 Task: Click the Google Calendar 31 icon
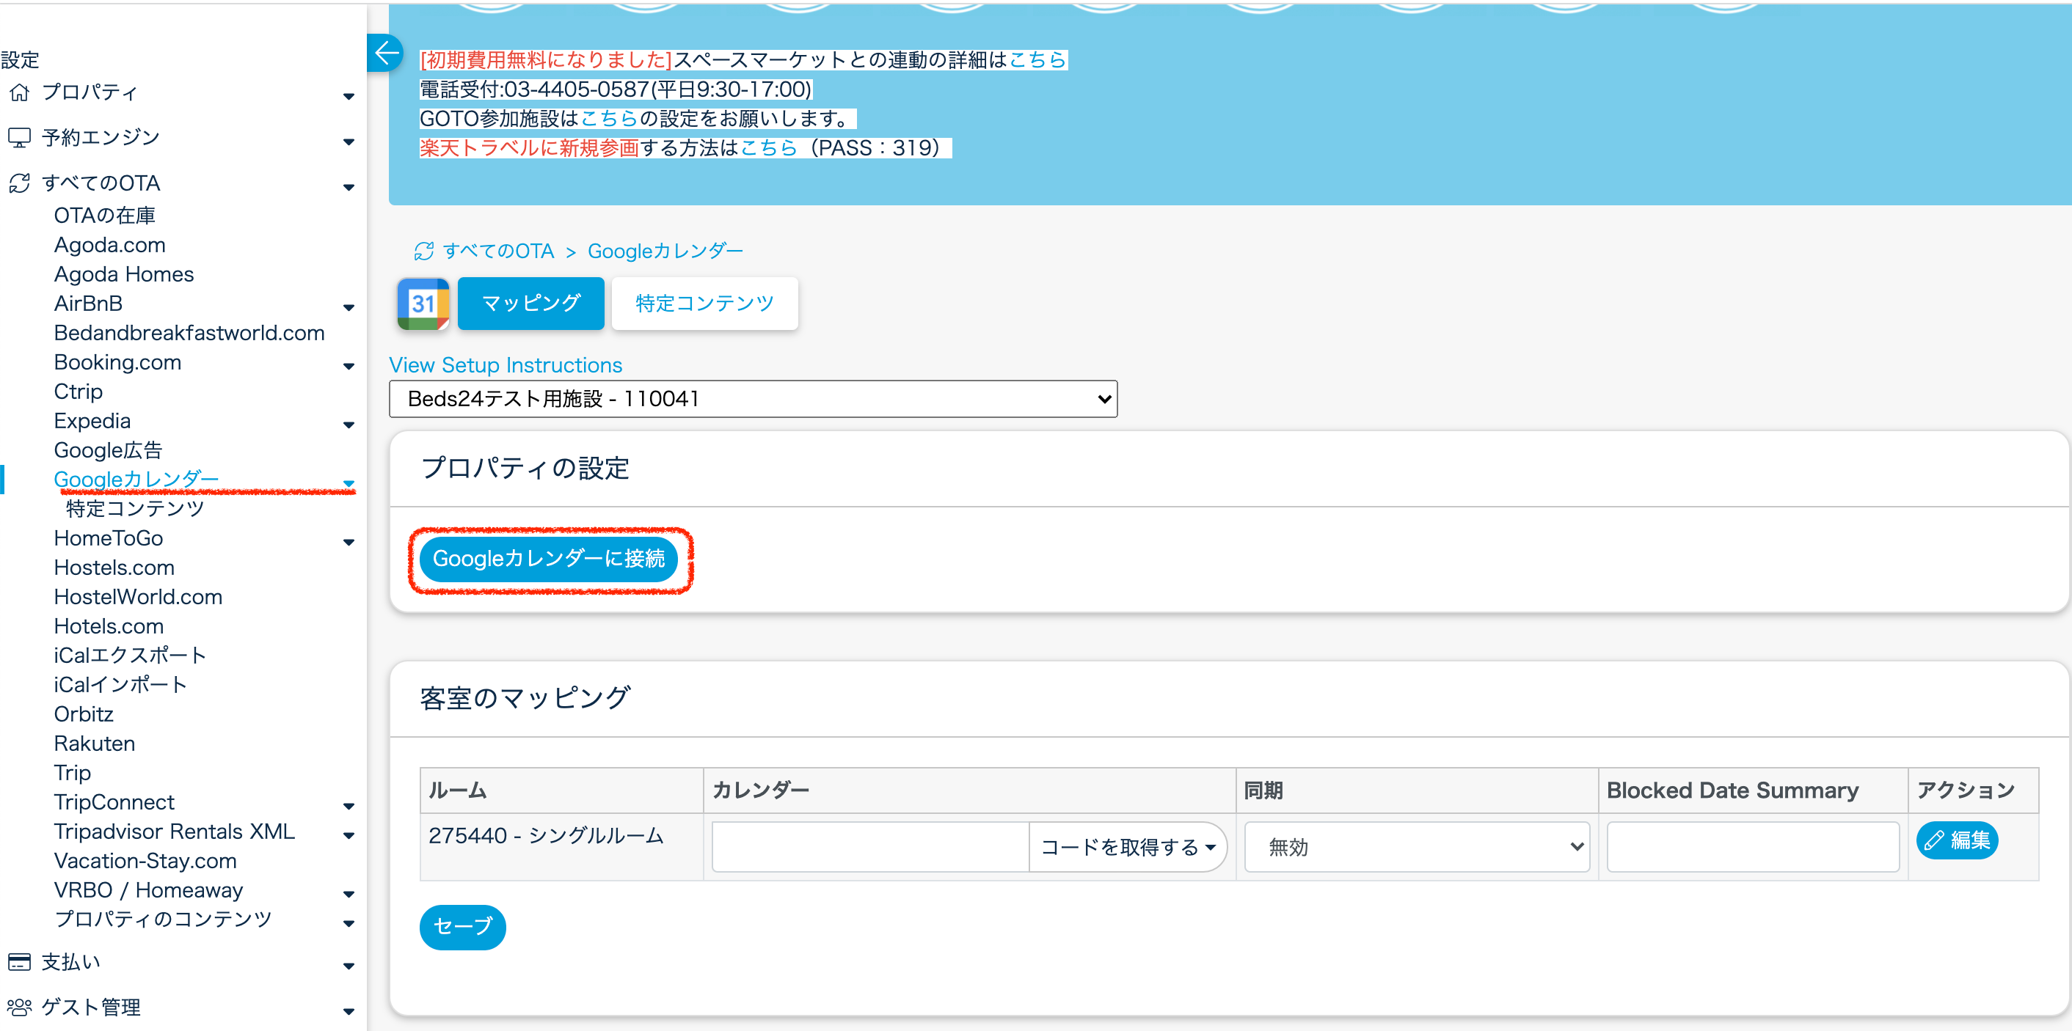[x=423, y=304]
